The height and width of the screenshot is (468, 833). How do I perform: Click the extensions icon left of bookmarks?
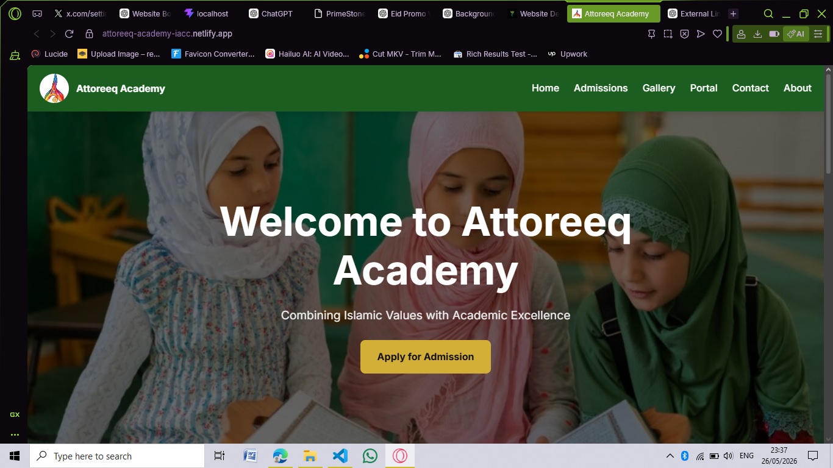click(15, 55)
